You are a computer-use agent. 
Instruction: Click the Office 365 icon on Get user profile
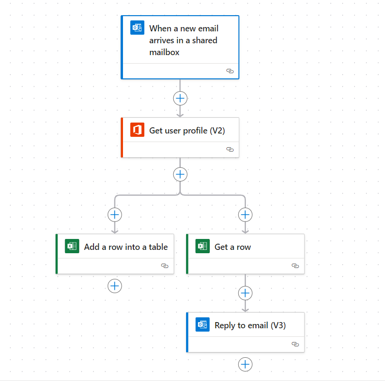(137, 130)
